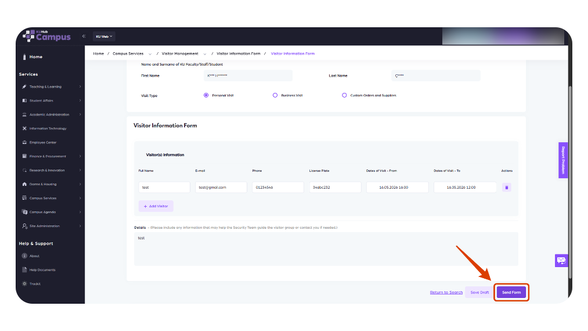Click the Home icon in sidebar
Screen dimensions: 588x331
click(24, 57)
